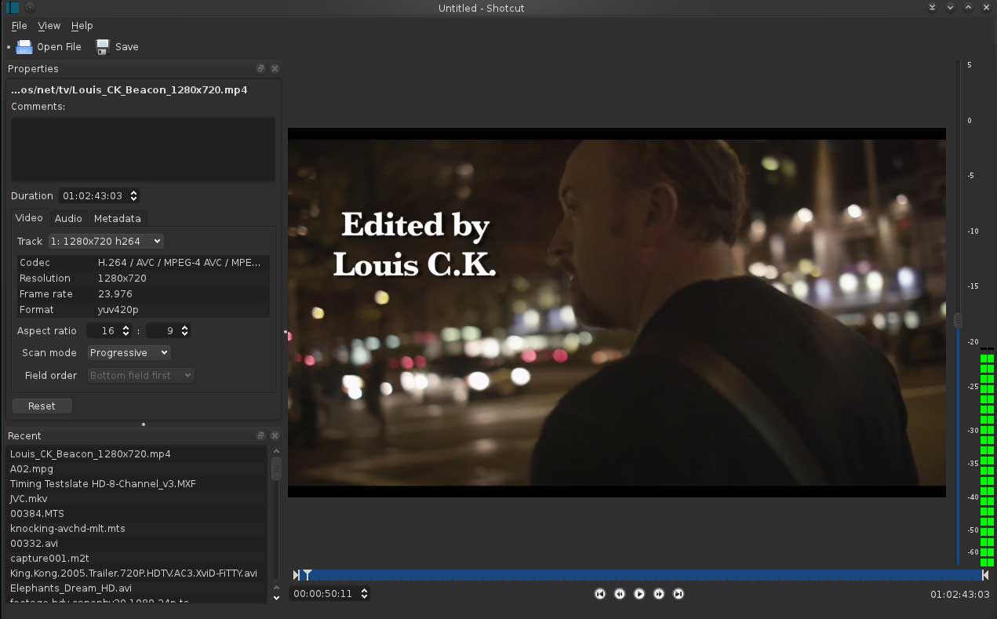
Task: Click the Open File toolbar button
Action: 49,47
